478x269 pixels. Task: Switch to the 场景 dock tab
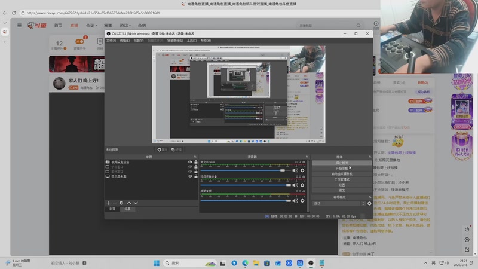pyautogui.click(x=127, y=209)
